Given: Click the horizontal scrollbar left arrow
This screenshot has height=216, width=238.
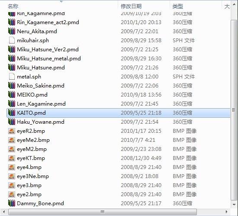Looking at the screenshot, I should pyautogui.click(x=4, y=212).
